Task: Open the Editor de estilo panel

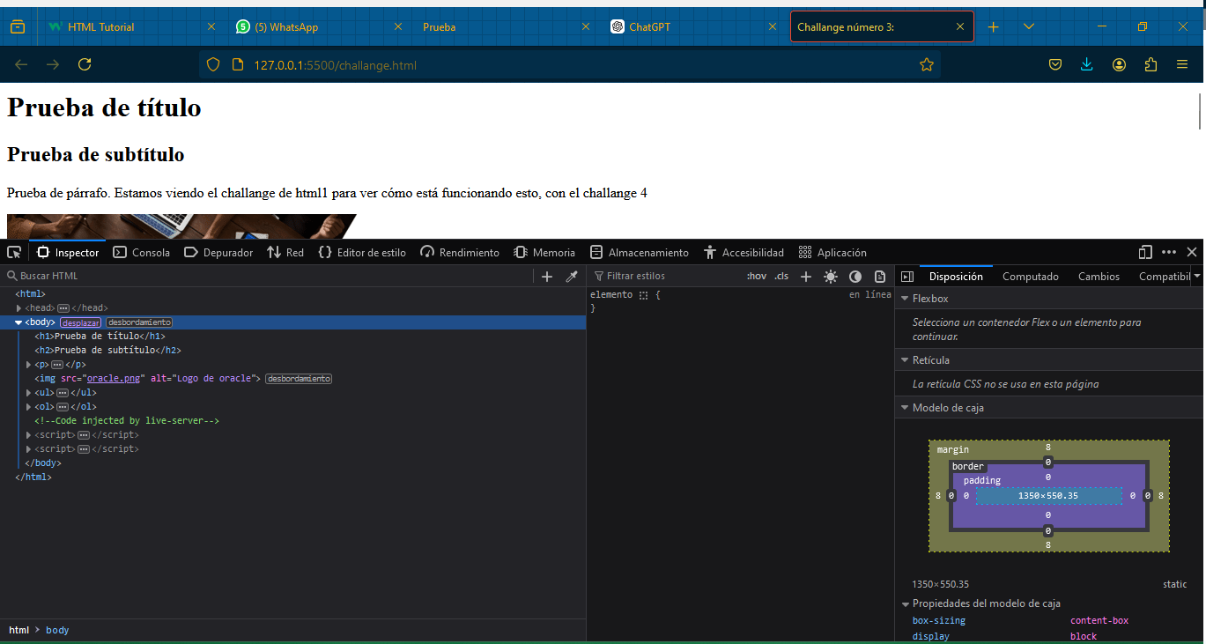Action: 362,252
